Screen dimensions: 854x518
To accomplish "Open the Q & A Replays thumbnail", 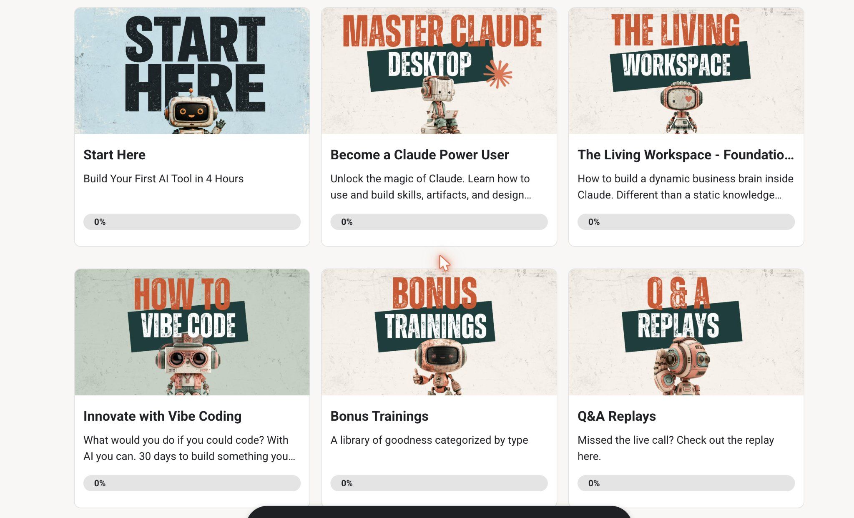I will click(x=686, y=332).
